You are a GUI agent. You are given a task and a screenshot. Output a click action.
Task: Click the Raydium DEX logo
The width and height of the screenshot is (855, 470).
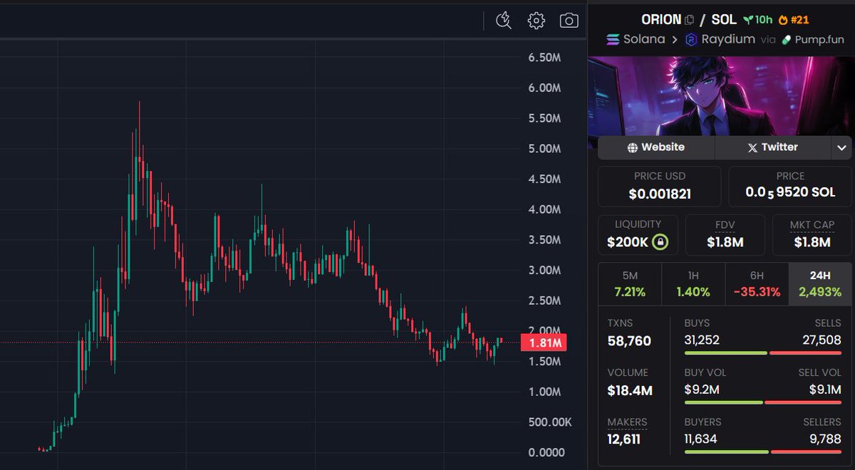click(x=691, y=40)
